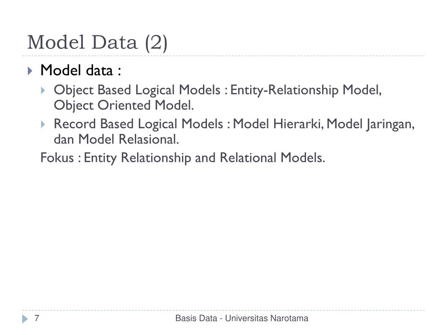Select the slide title Model Data (2)

(x=97, y=43)
